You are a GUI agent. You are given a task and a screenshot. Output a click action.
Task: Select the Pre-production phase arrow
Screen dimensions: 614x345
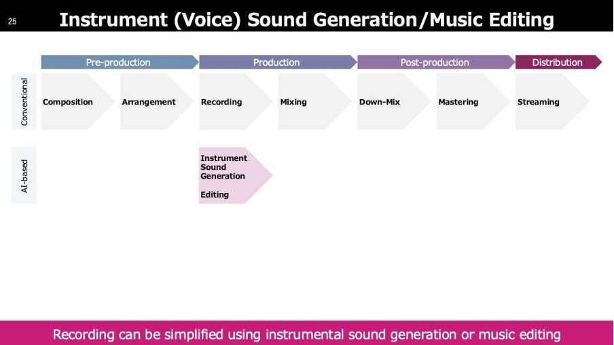(120, 62)
